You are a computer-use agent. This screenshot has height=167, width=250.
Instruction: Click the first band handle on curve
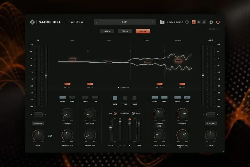coord(73,59)
